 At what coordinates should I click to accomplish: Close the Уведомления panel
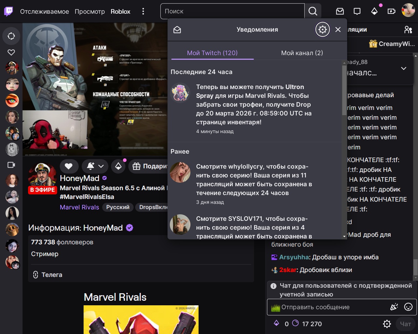pyautogui.click(x=338, y=30)
